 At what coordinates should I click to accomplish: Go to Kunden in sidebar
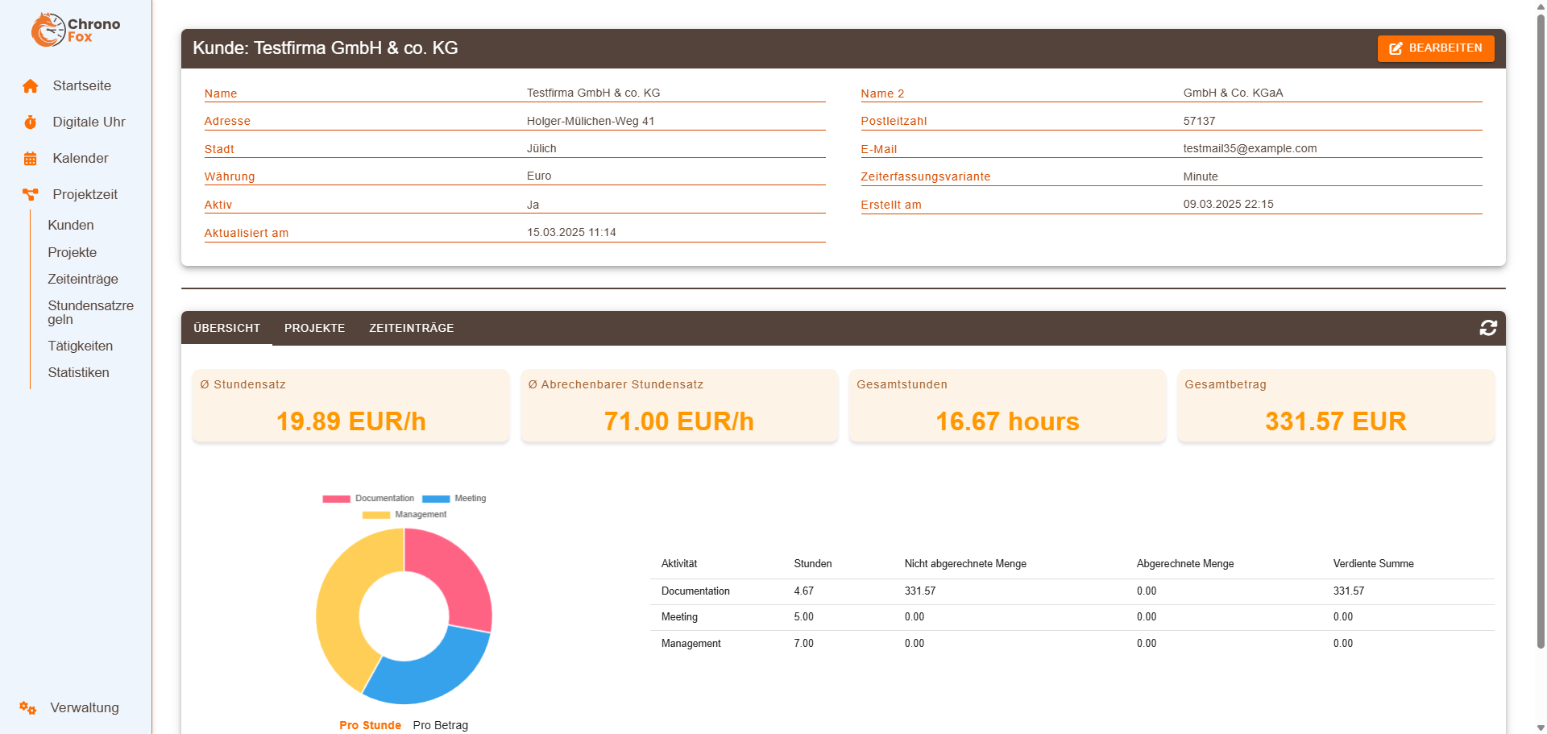tap(71, 226)
